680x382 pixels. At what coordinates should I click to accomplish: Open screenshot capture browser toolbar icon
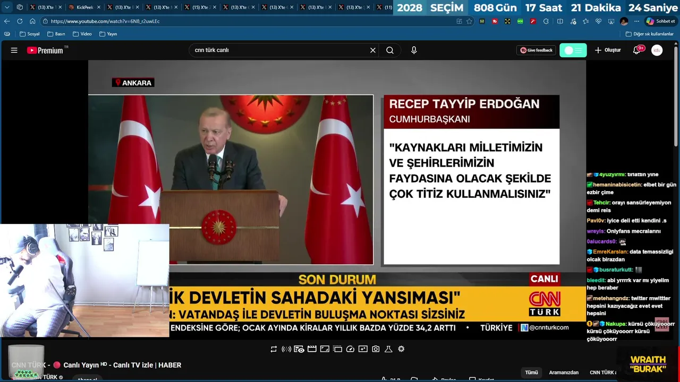(611, 21)
